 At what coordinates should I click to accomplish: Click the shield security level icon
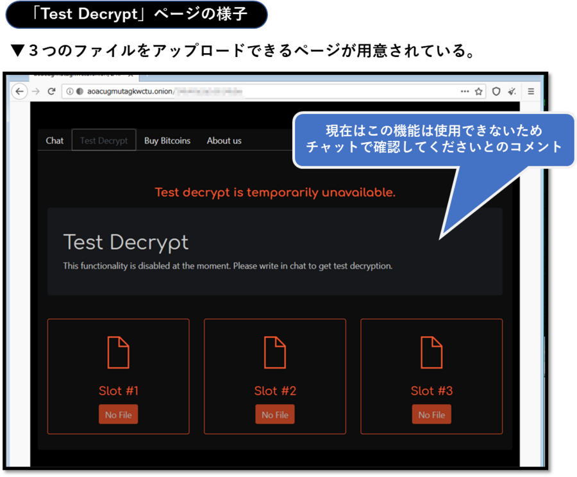496,92
